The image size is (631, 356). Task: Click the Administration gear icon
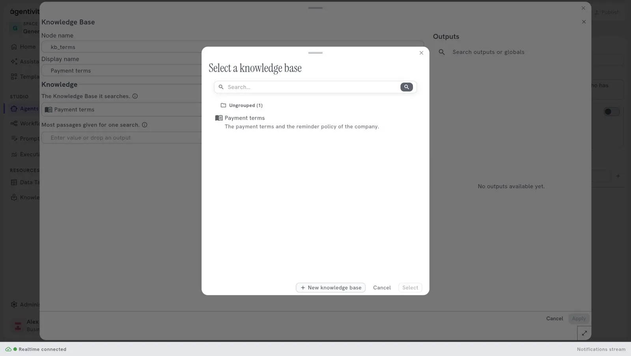tap(14, 304)
